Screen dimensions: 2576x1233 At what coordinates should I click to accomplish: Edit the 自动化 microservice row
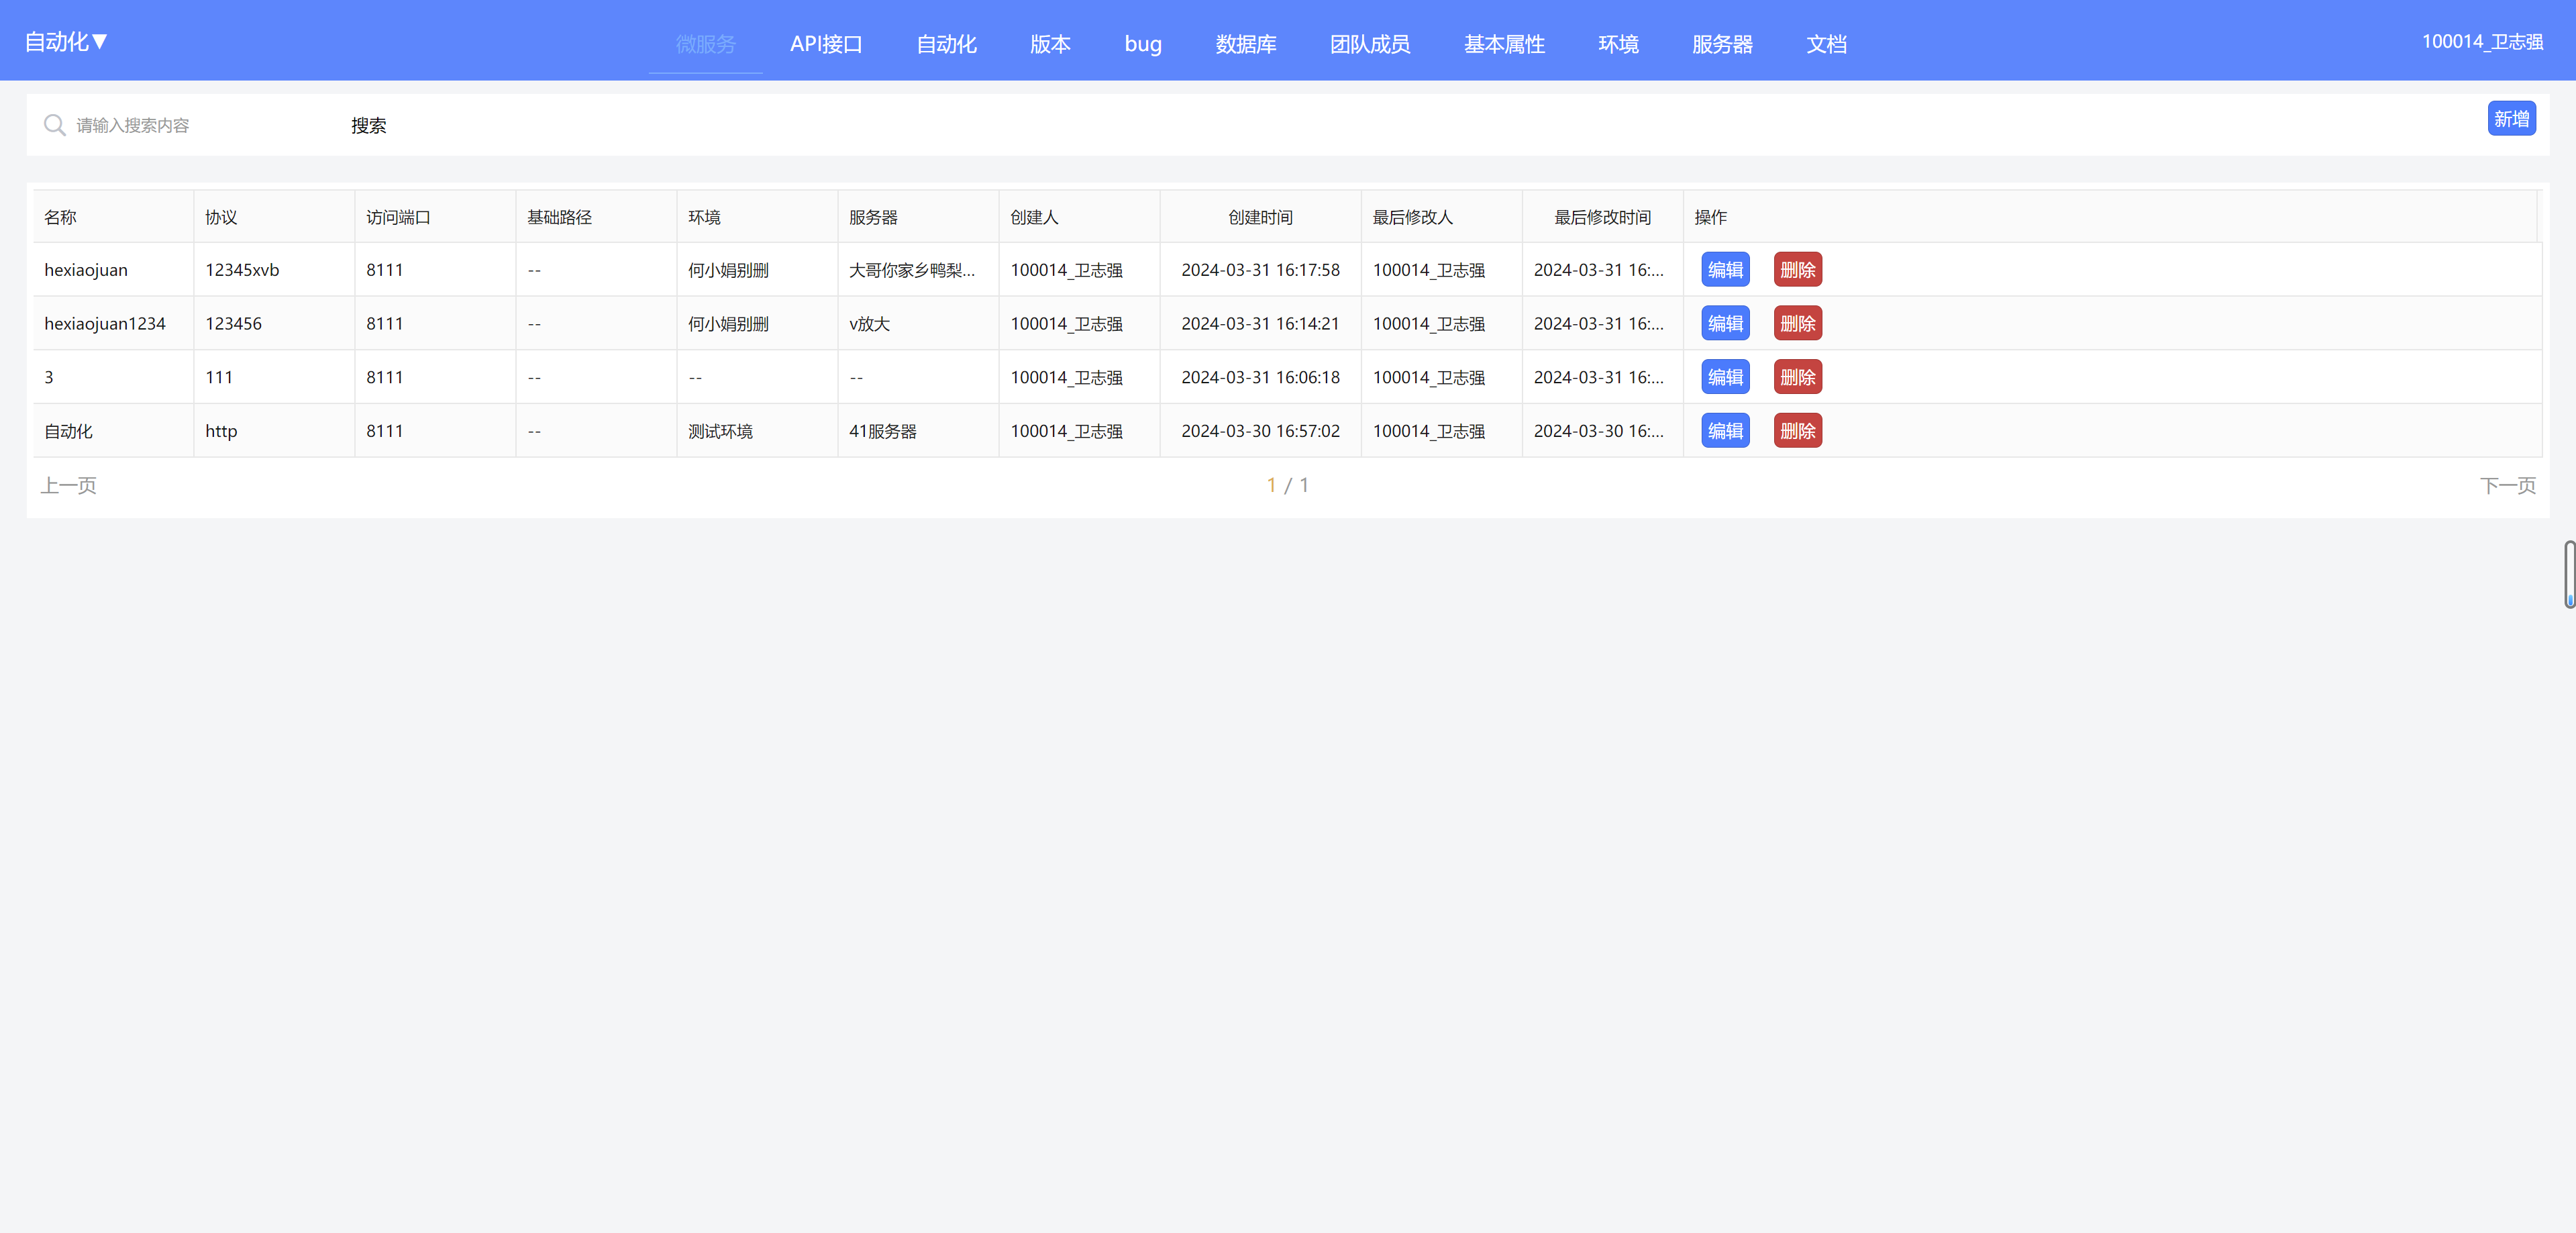tap(1725, 430)
